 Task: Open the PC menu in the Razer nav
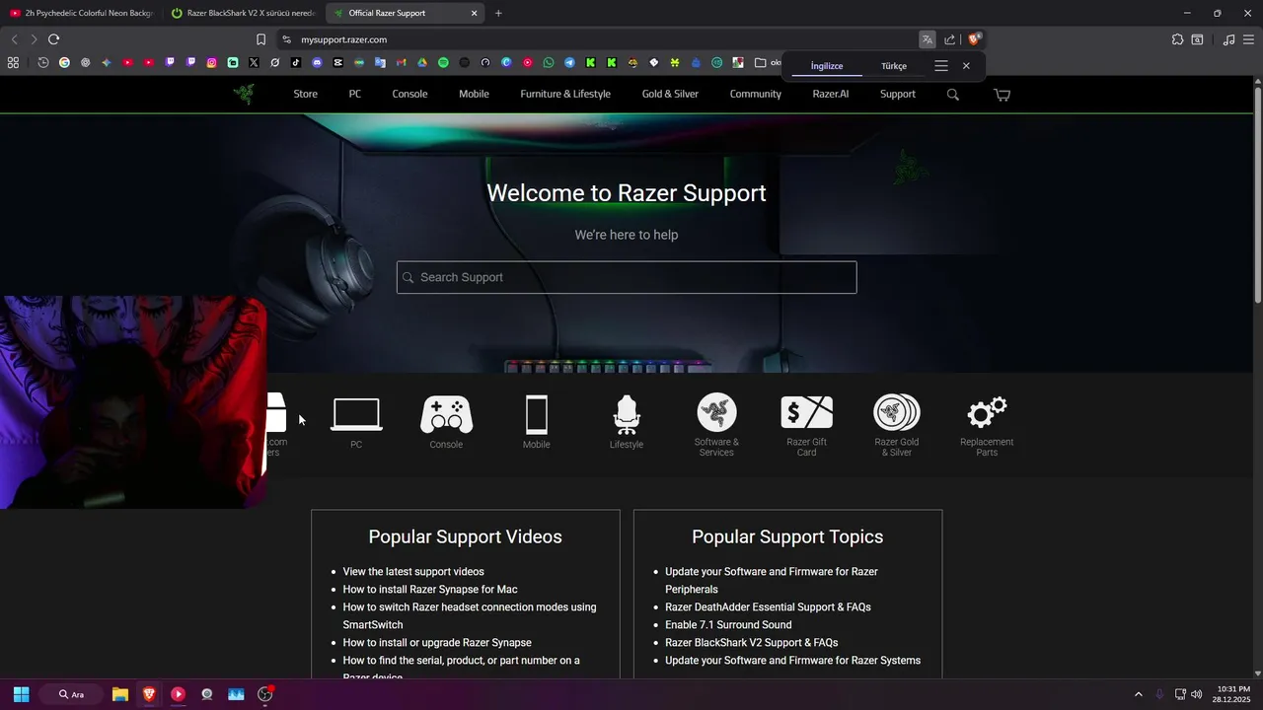(354, 94)
